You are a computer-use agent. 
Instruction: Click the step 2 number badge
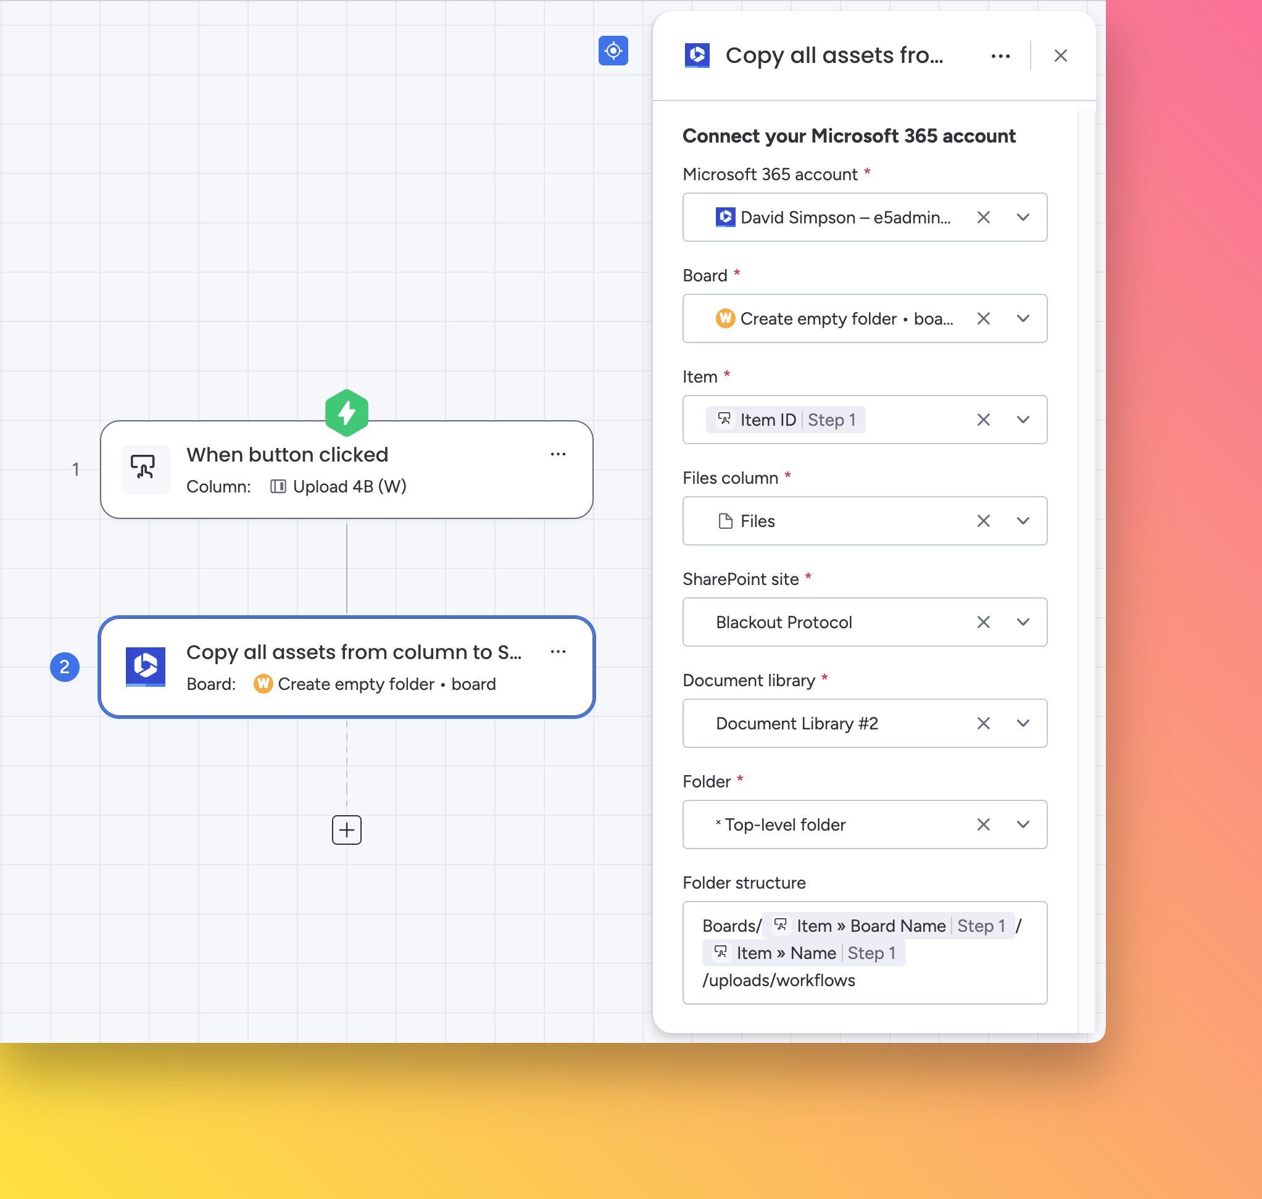click(65, 666)
